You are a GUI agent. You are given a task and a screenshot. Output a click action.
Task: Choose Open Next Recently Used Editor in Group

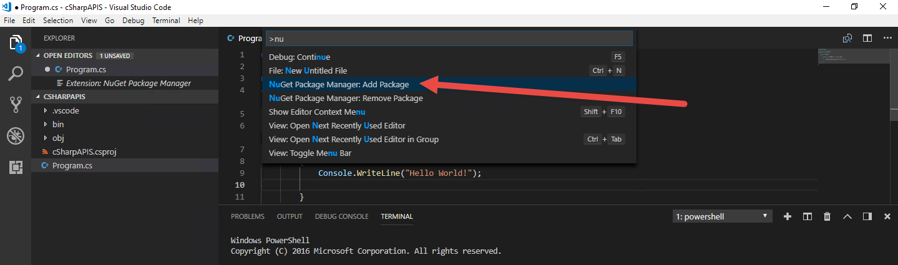pos(449,139)
